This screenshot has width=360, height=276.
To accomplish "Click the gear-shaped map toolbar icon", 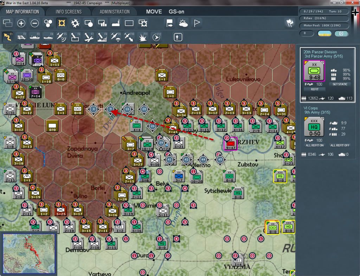I will tap(75, 23).
